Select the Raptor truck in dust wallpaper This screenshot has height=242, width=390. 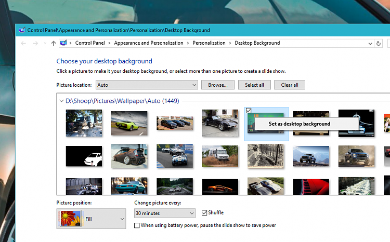click(356, 156)
